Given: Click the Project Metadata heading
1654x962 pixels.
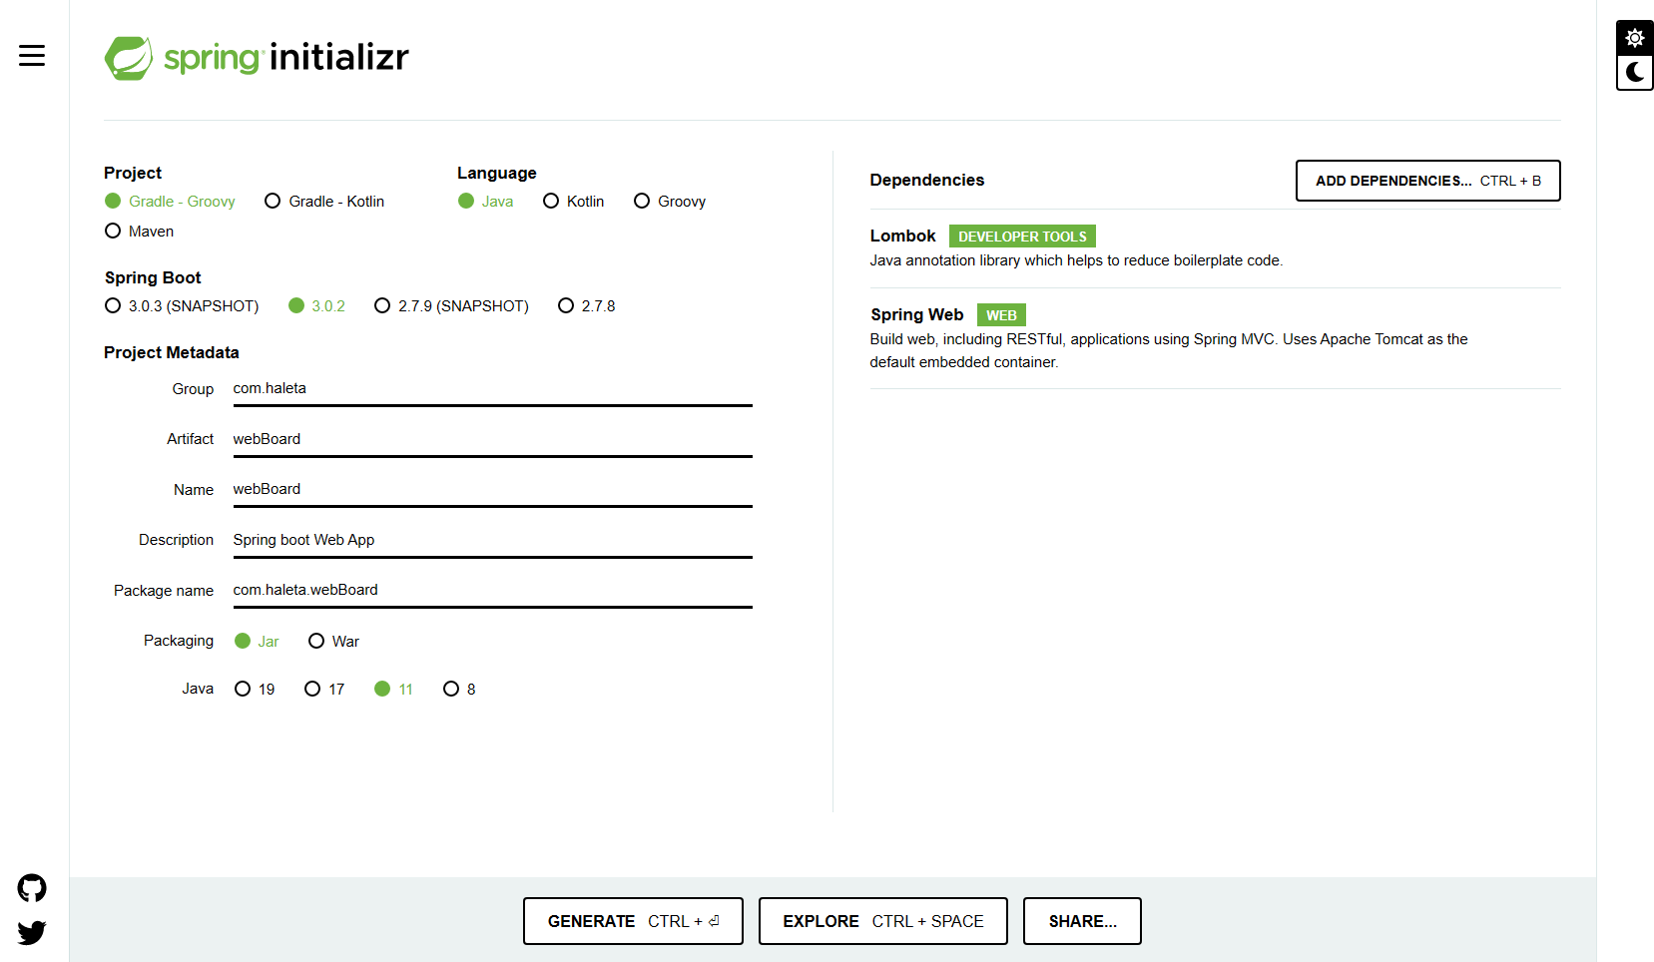Looking at the screenshot, I should click(x=172, y=353).
